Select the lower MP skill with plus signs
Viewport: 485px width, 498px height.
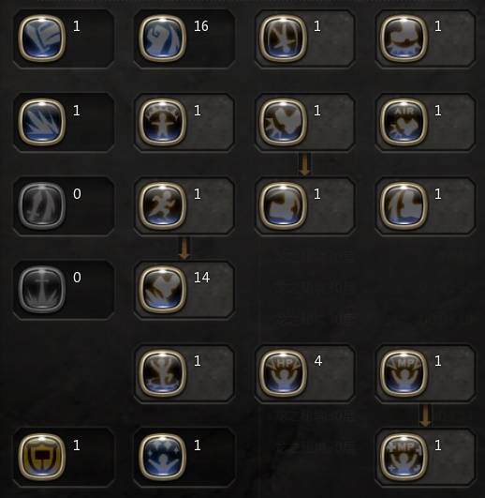(404, 457)
